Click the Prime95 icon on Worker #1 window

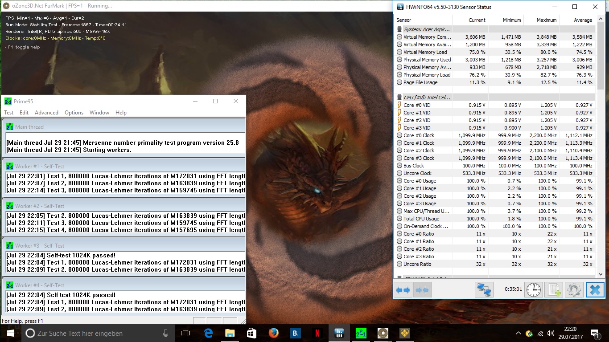pyautogui.click(x=10, y=166)
